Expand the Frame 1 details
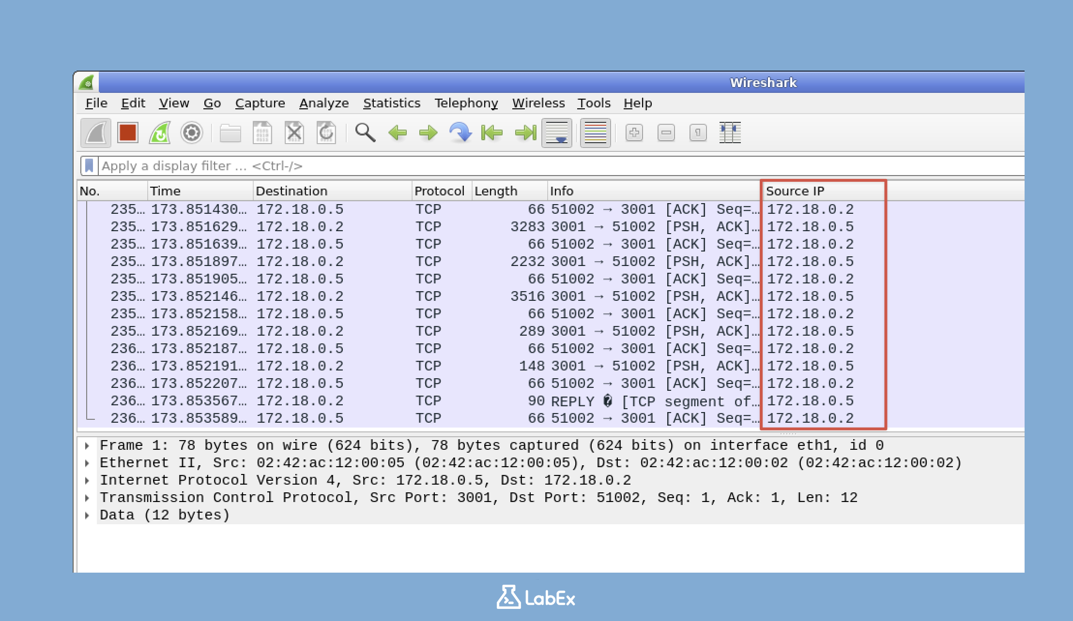Viewport: 1073px width, 621px height. pyautogui.click(x=87, y=445)
